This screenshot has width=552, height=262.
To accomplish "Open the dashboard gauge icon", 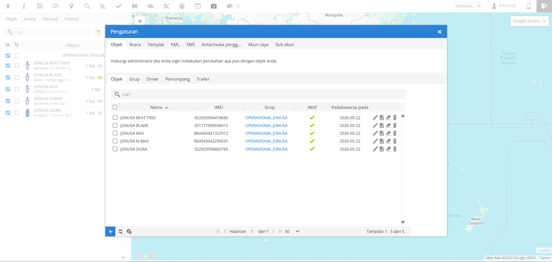I will click(56, 6).
